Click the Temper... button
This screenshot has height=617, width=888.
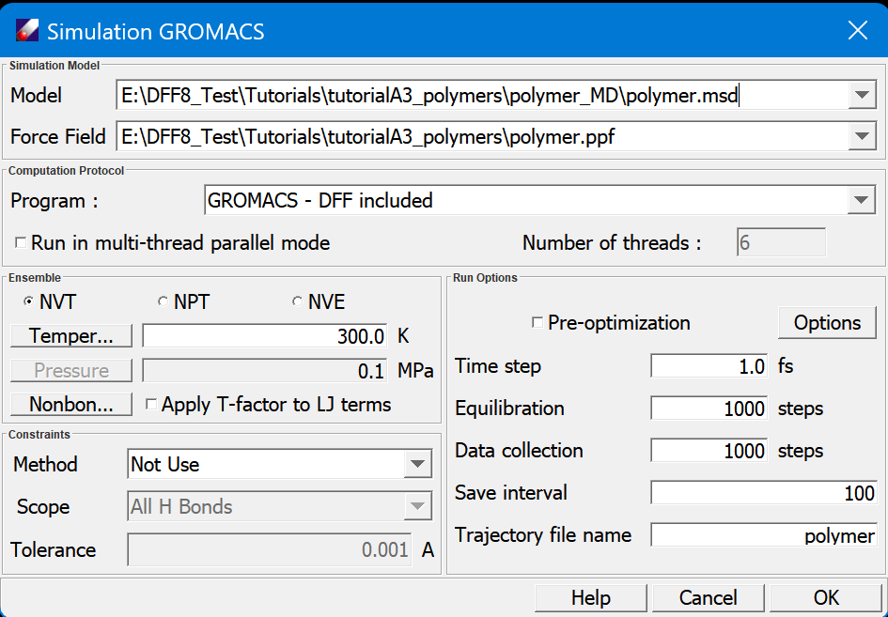pos(71,335)
